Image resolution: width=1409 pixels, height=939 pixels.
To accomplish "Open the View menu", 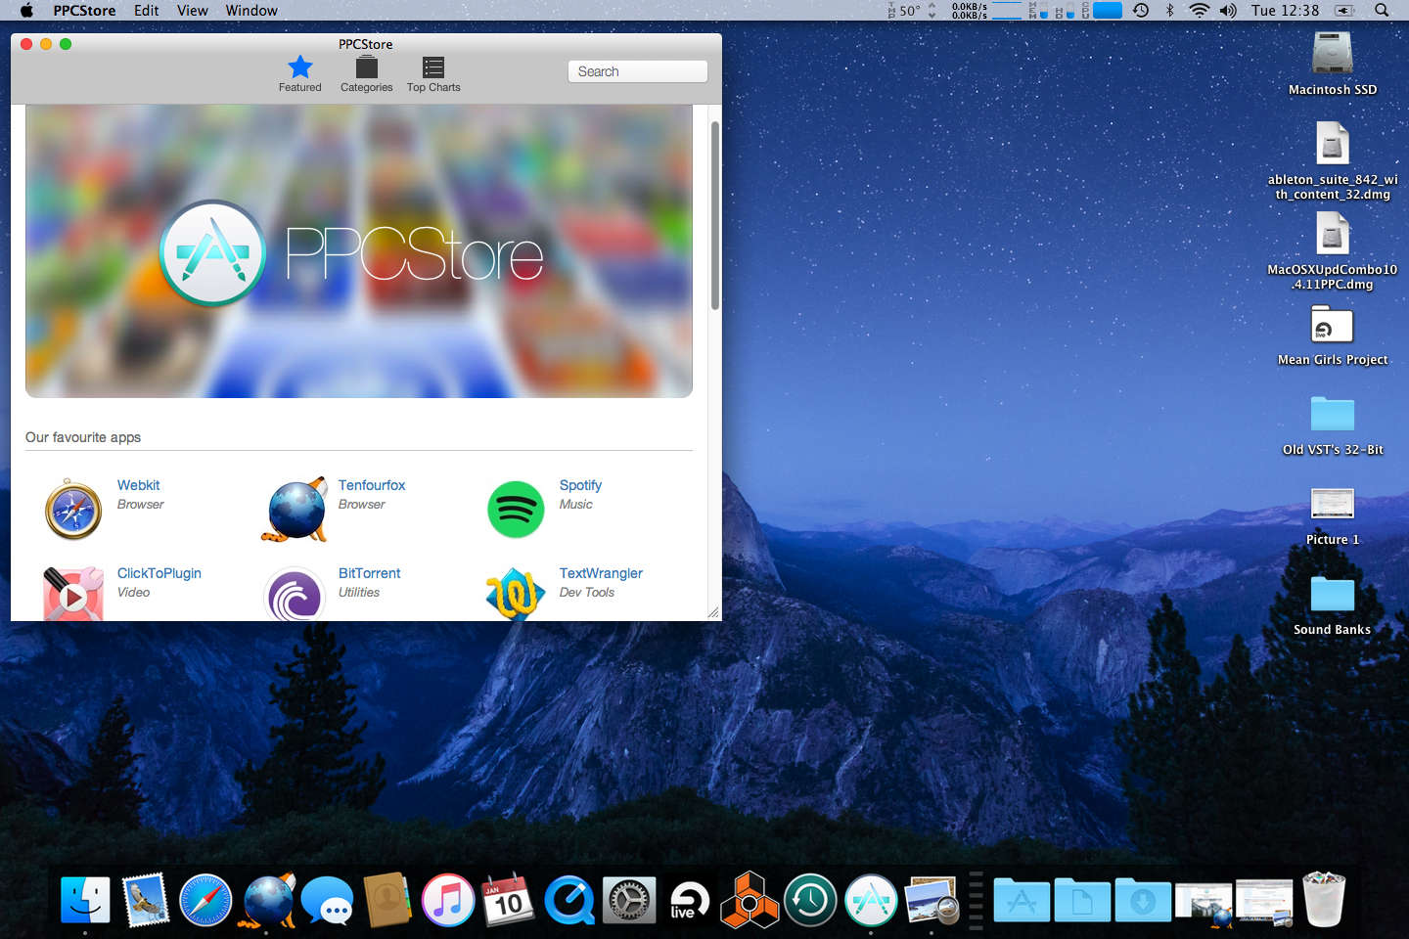I will coord(193,10).
